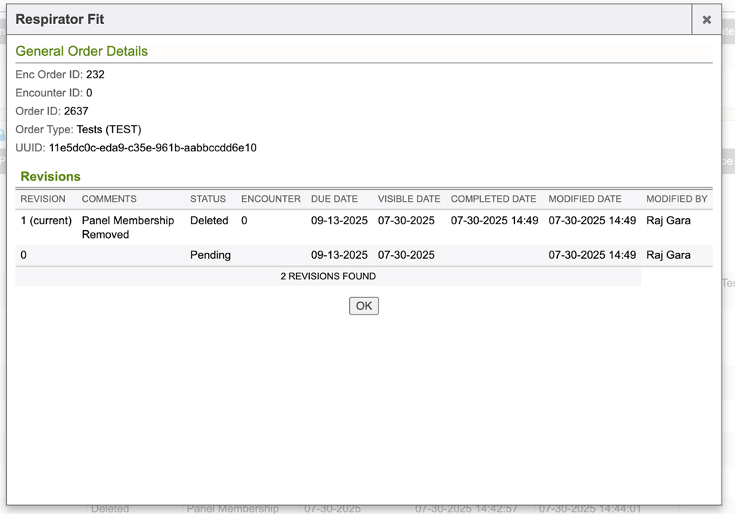Screen dimensions: 735x514
Task: Click the Modified Date column header
Action: 585,199
